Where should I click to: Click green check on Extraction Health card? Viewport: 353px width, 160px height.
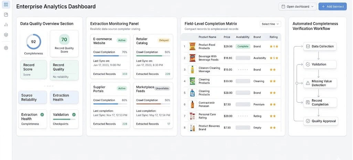pos(42,115)
